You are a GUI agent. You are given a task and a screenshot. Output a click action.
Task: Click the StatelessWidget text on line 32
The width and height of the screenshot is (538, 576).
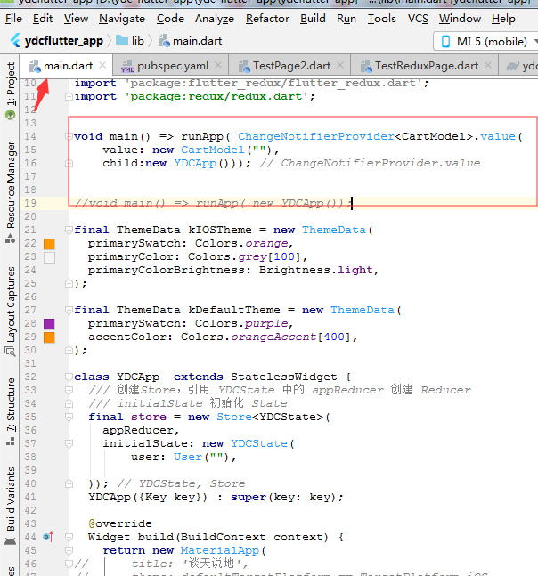click(284, 377)
